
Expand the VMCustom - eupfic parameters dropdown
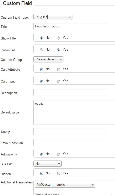tap(65, 185)
